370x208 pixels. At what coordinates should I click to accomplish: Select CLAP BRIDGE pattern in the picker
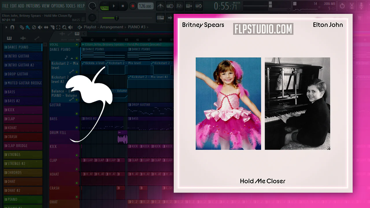click(x=23, y=146)
